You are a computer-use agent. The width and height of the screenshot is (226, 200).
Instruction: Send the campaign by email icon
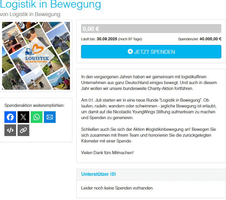(x=50, y=117)
